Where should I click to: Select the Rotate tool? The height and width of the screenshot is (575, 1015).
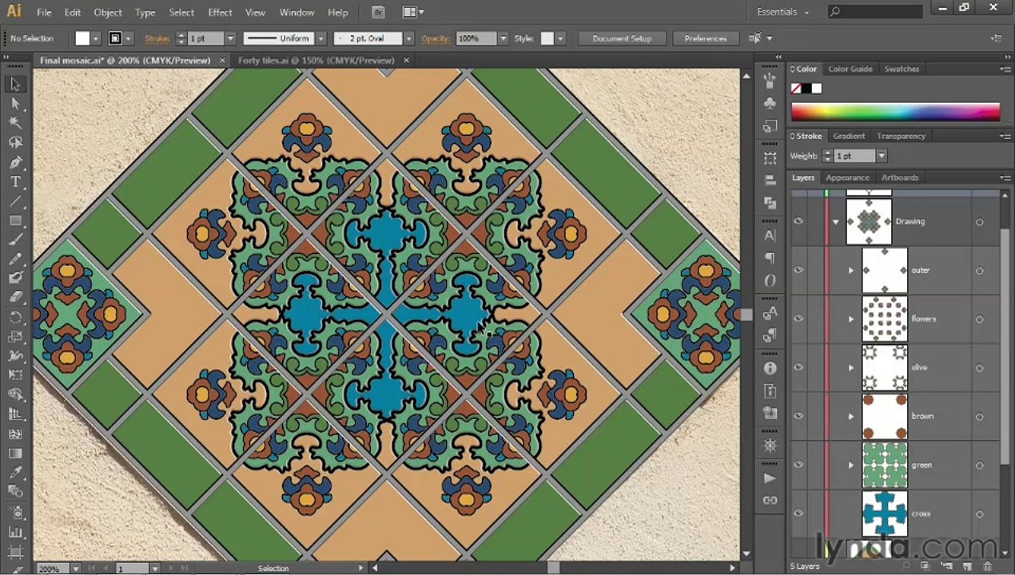click(x=15, y=317)
